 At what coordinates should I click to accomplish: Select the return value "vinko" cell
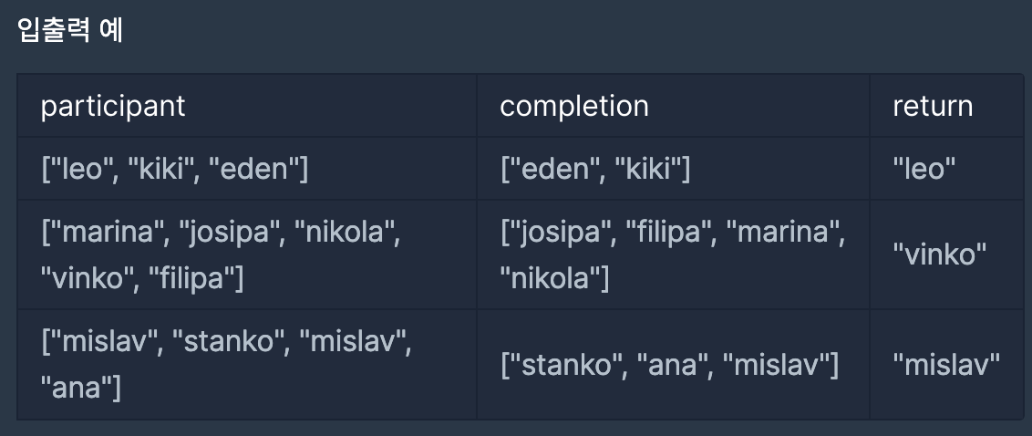pyautogui.click(x=940, y=254)
